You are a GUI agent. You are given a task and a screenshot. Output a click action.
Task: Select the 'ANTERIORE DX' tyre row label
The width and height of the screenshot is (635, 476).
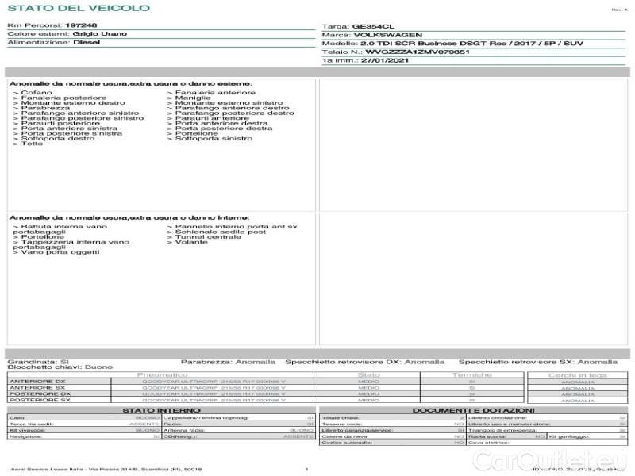[x=37, y=382]
